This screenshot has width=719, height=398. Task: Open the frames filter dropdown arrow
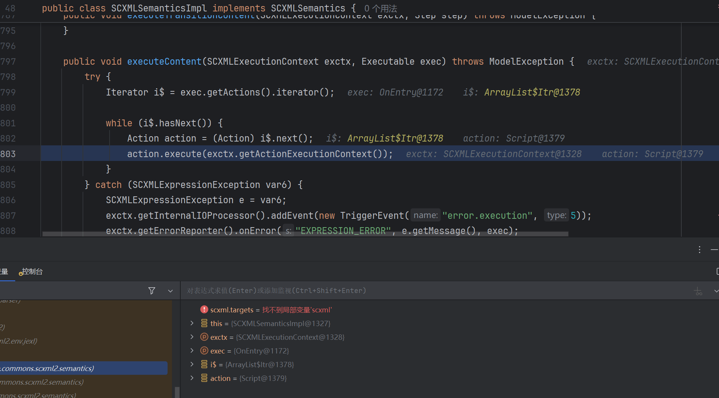tap(170, 291)
